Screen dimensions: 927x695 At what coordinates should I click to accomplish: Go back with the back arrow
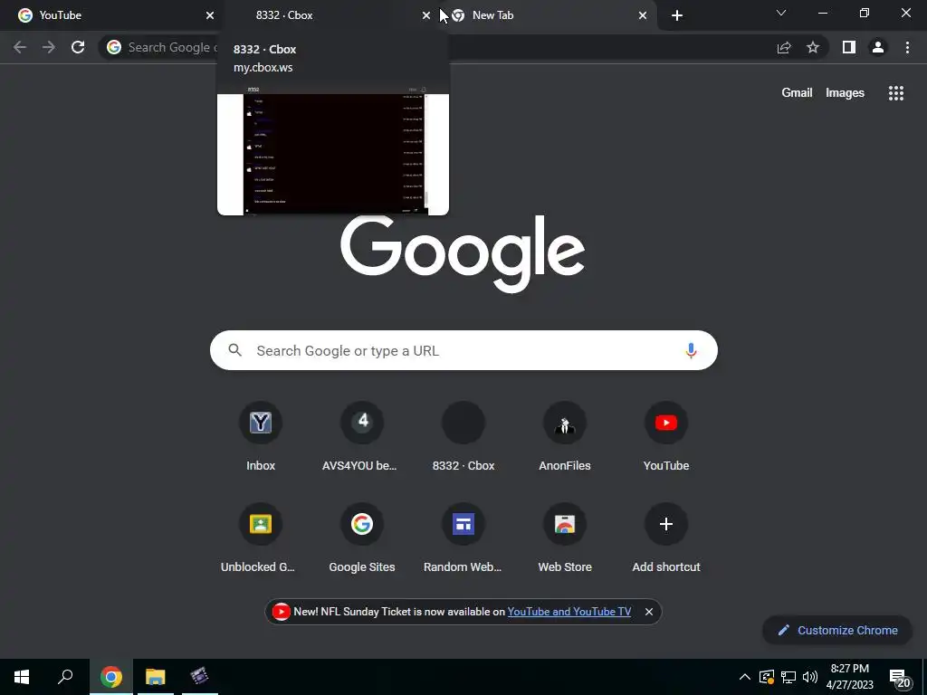click(x=20, y=47)
